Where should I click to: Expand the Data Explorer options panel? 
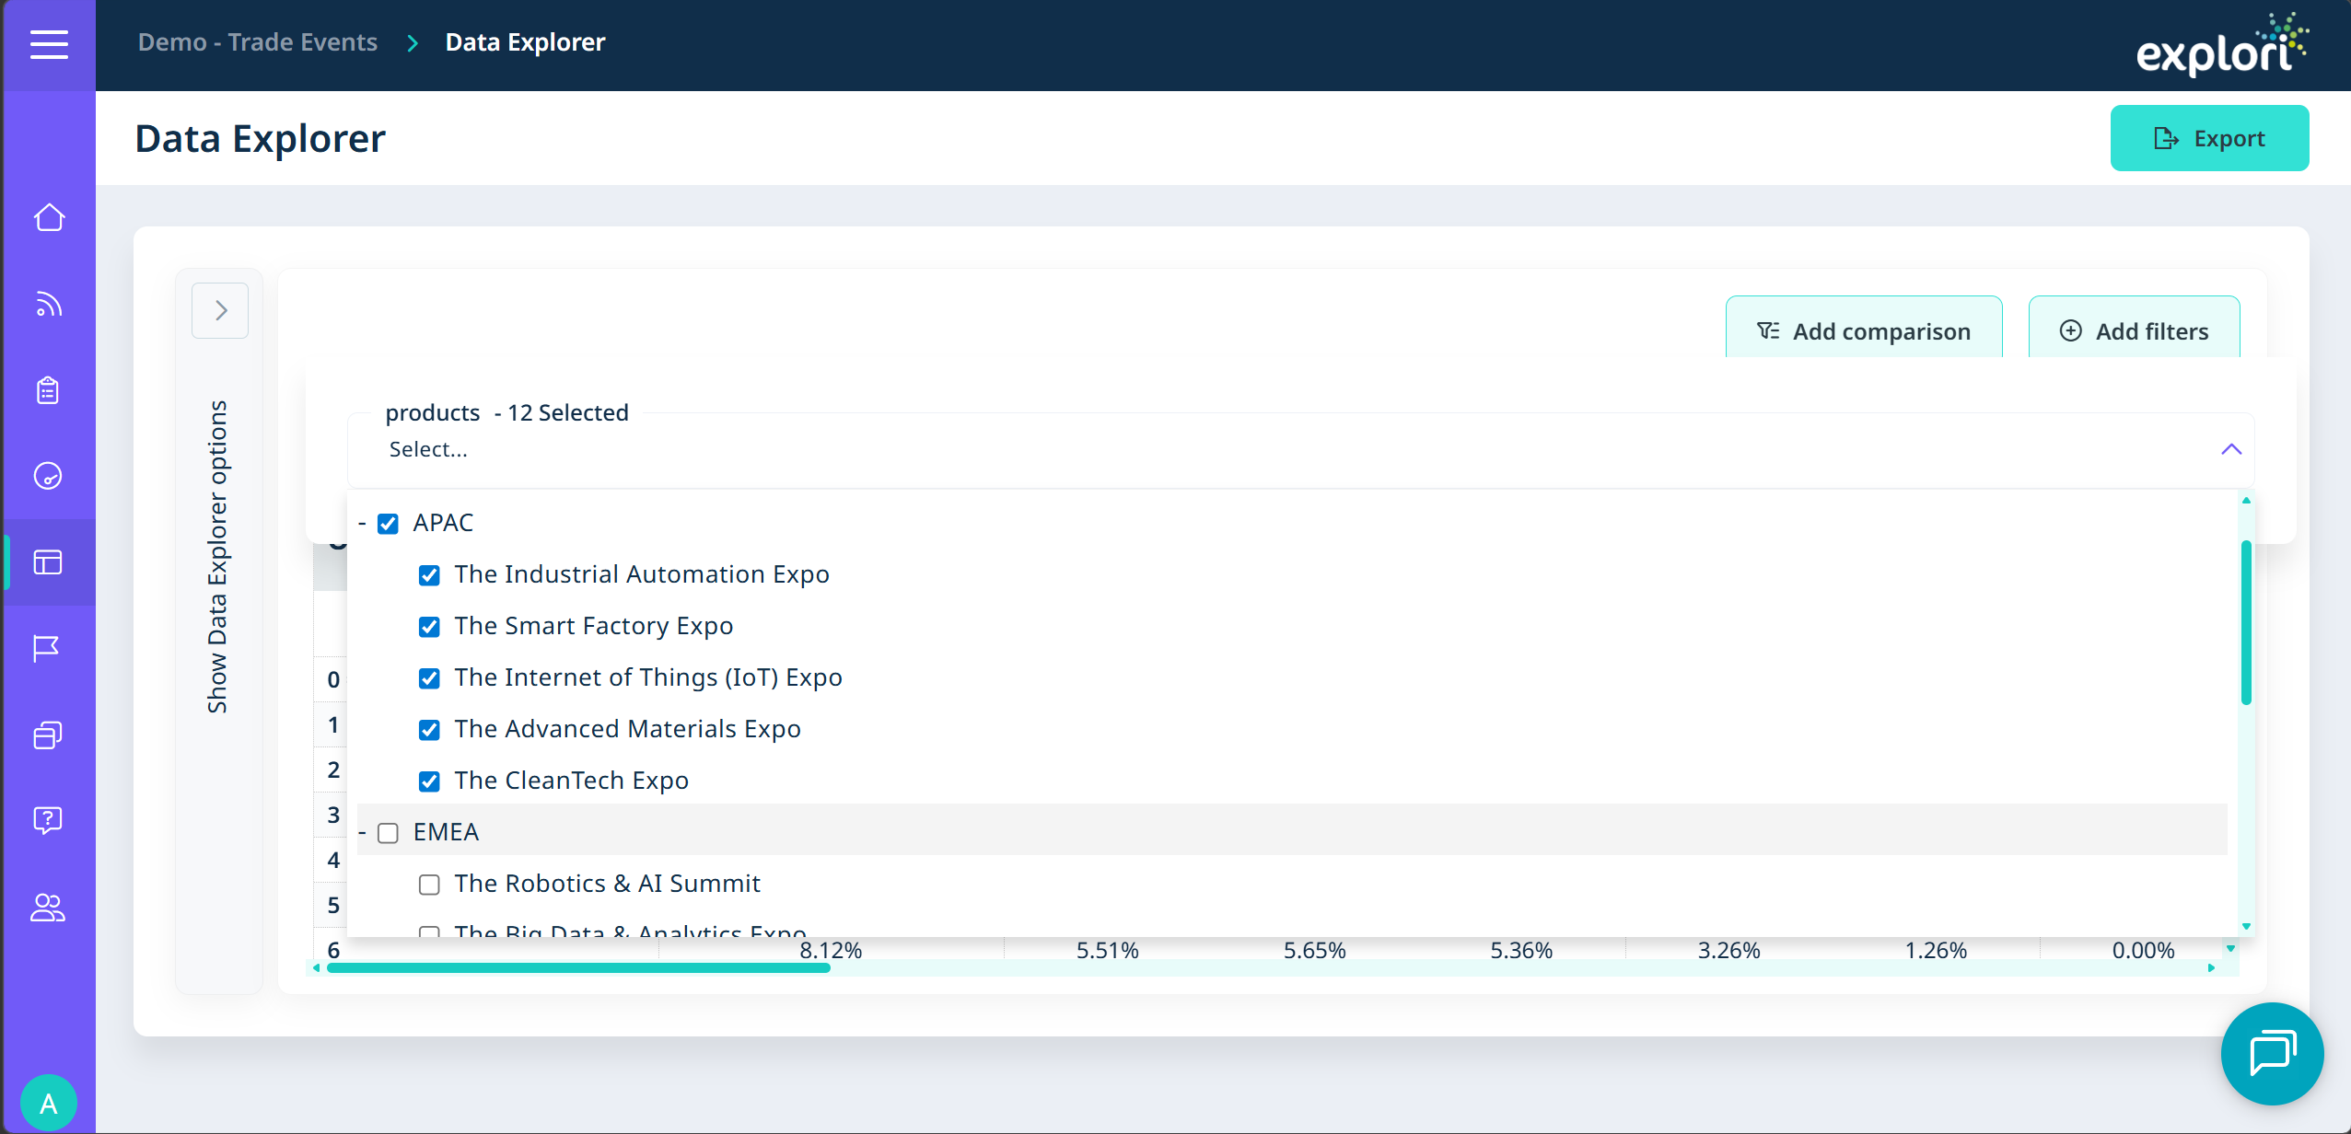pyautogui.click(x=220, y=311)
